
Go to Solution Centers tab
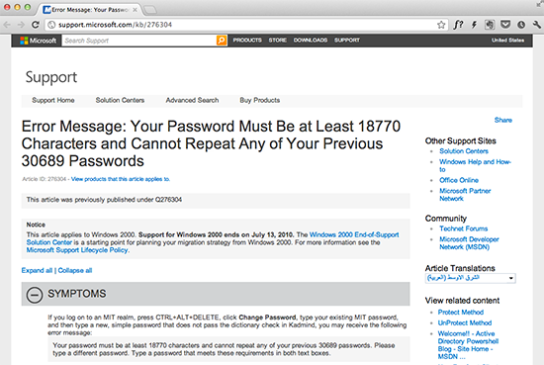(x=120, y=100)
